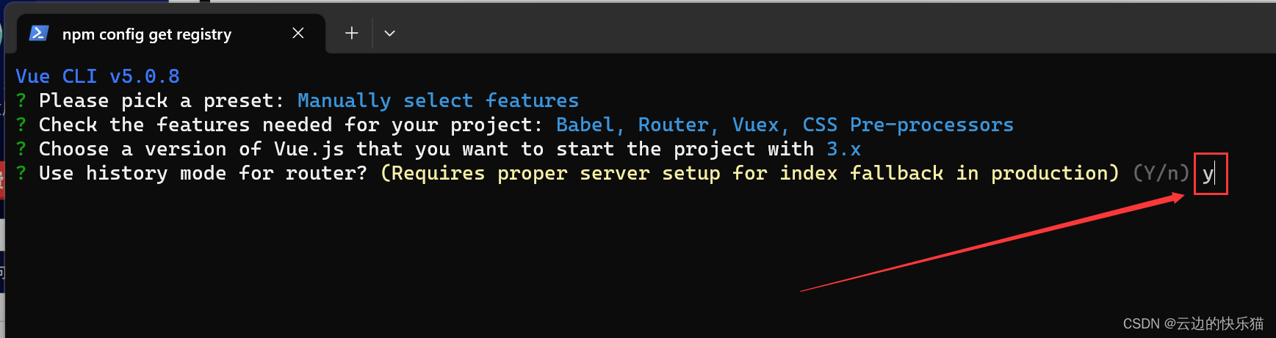
Task: Click 'Manually select features' preset answer
Action: click(x=438, y=100)
